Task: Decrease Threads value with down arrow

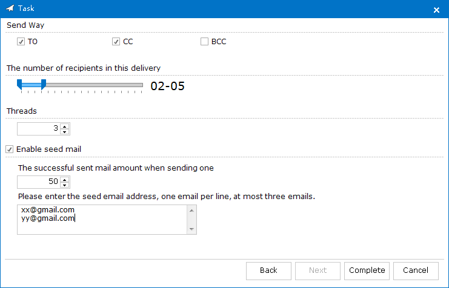Action: click(65, 132)
